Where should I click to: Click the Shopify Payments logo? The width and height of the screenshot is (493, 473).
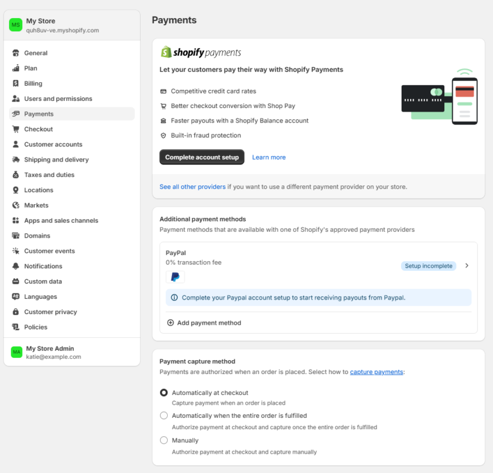coord(201,52)
